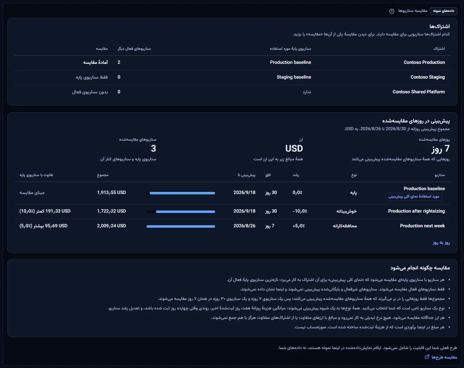Click the 2026/8/26 forecast-until date

pos(244,226)
